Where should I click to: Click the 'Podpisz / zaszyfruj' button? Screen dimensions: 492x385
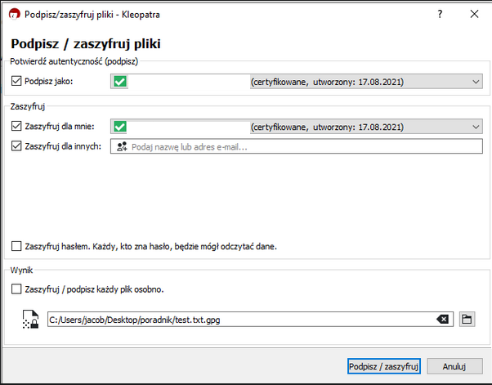click(384, 366)
